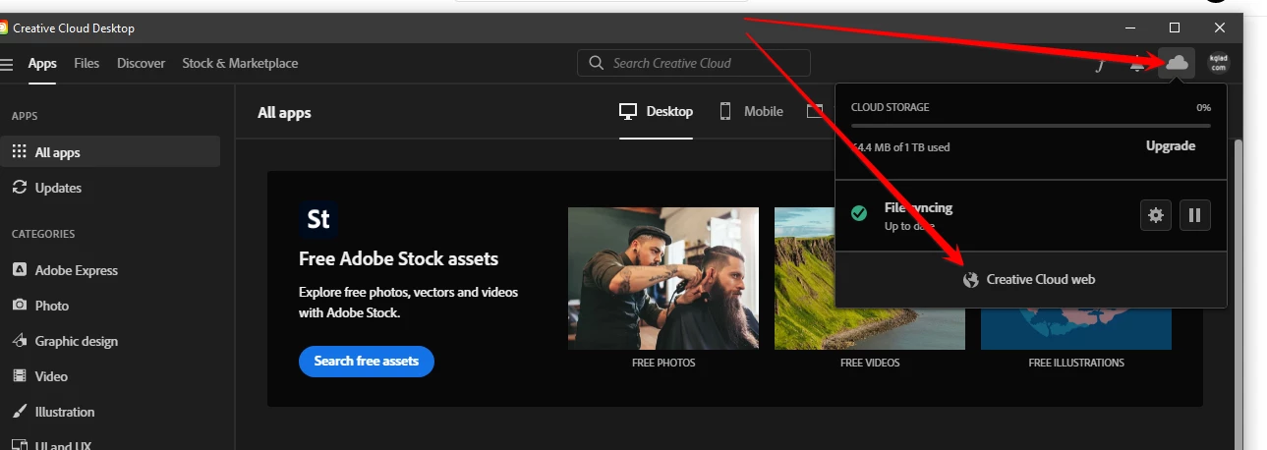Open the Fonts manager (f icon)
Image resolution: width=1267 pixels, height=450 pixels.
1101,64
